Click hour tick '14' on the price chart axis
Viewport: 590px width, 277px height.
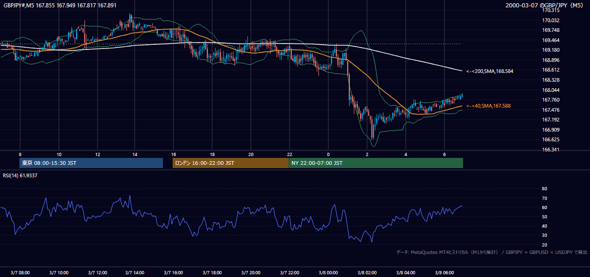click(x=135, y=154)
